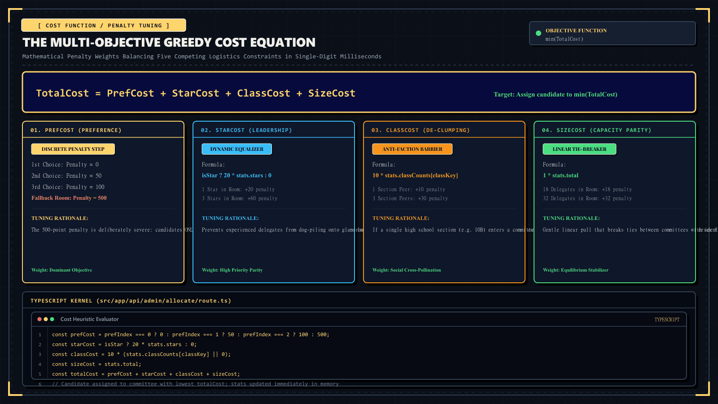Click code line 5 defining totalCost
Screen dimensions: 718x404
(146, 374)
